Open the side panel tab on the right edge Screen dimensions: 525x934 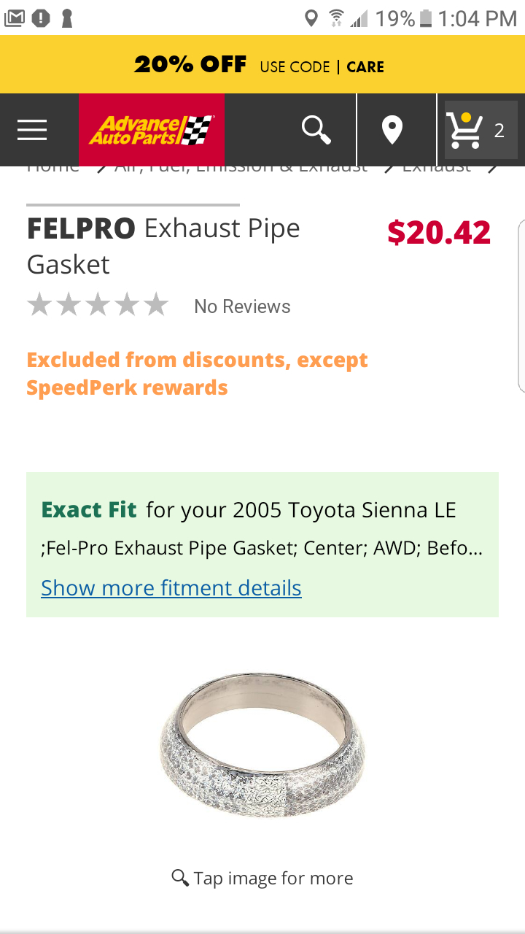pos(521,306)
